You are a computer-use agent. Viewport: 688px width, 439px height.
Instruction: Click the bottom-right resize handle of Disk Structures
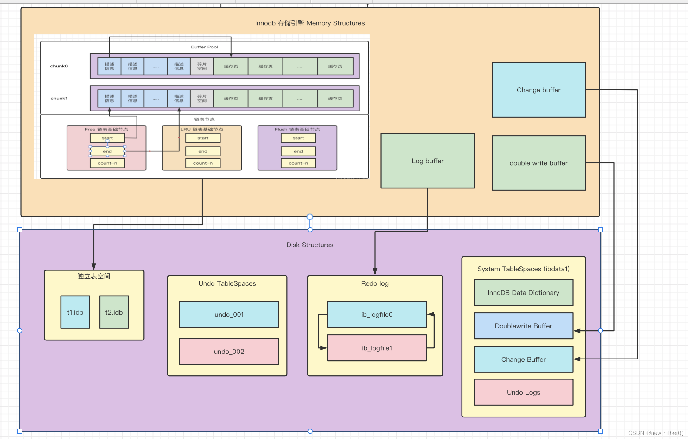(x=600, y=431)
